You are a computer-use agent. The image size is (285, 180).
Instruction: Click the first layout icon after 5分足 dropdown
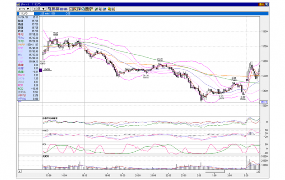tap(50, 9)
